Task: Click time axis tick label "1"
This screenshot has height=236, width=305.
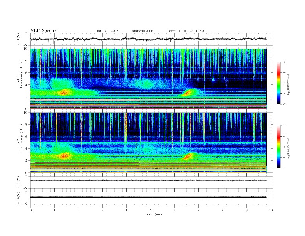Action: [54, 210]
